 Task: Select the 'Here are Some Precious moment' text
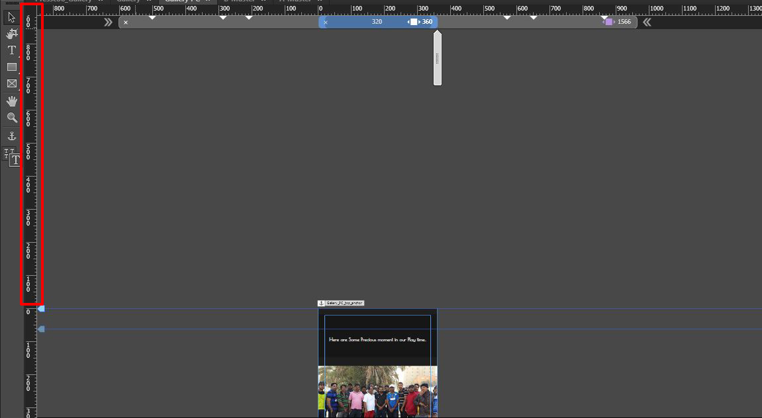point(377,340)
